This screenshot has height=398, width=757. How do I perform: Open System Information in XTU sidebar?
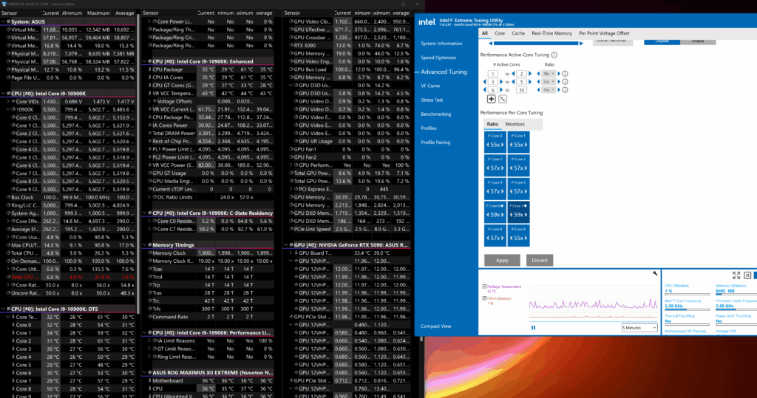tap(441, 44)
